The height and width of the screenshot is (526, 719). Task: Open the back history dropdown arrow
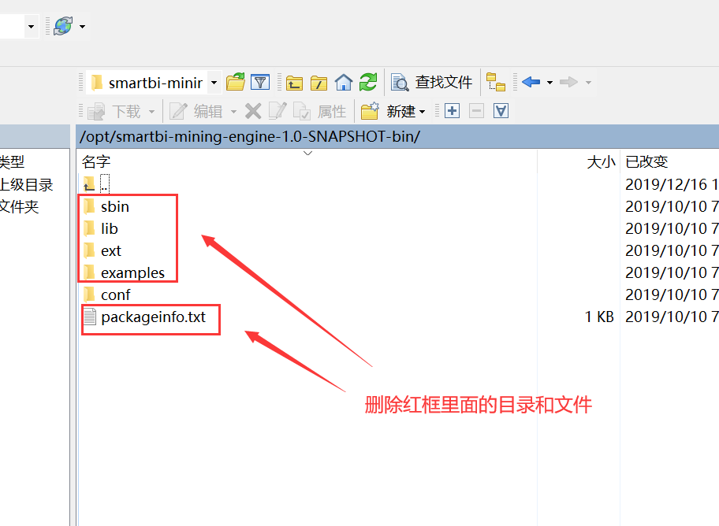549,83
